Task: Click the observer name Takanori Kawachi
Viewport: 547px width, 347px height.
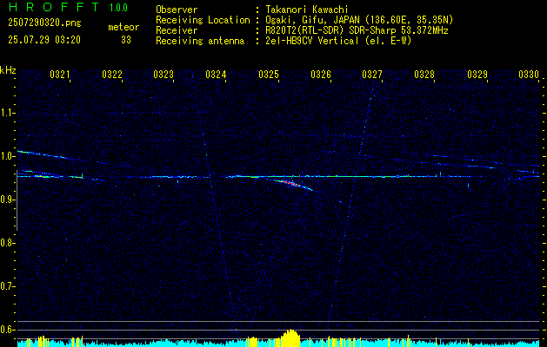Action: click(x=307, y=10)
